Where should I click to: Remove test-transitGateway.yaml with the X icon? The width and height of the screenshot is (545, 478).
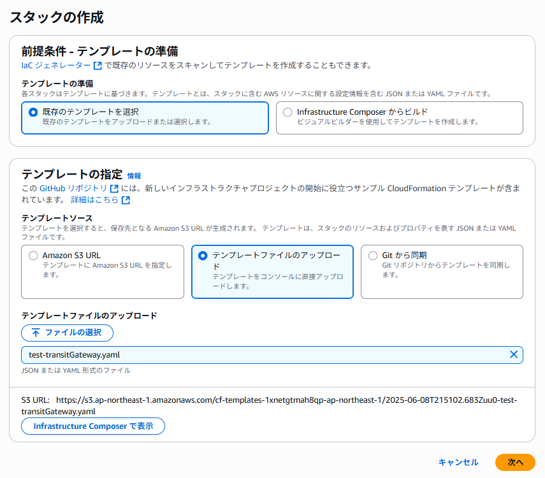[514, 354]
